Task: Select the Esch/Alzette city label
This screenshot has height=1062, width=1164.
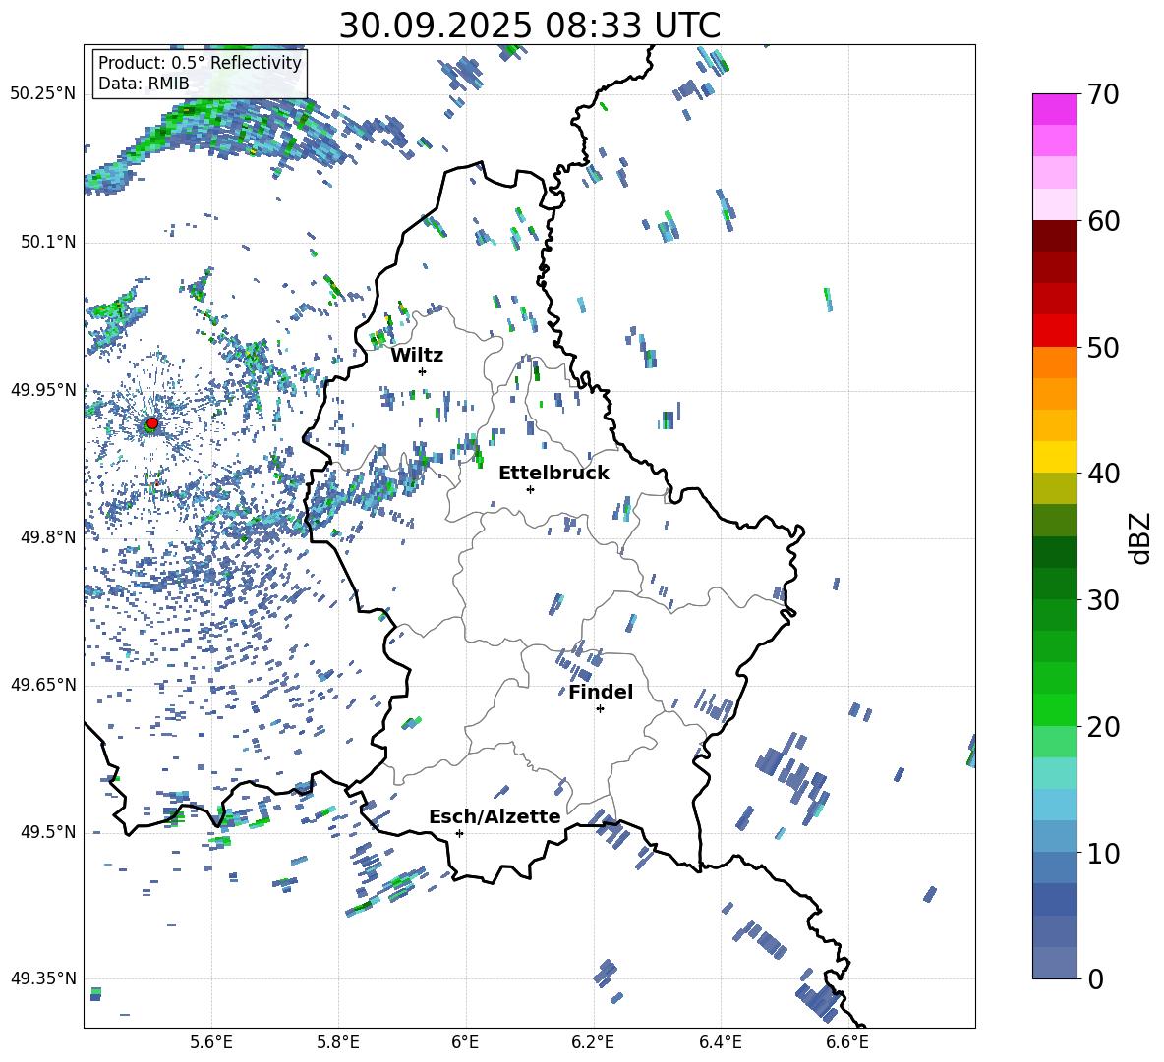Action: 495,816
